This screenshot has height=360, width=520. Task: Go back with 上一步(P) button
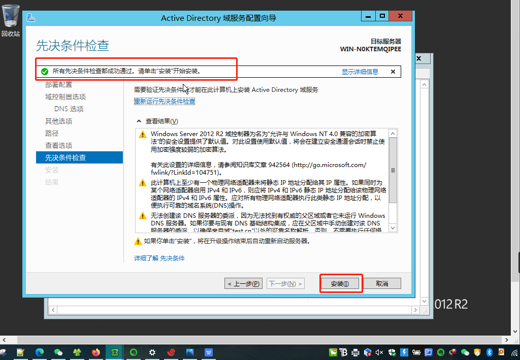[243, 284]
